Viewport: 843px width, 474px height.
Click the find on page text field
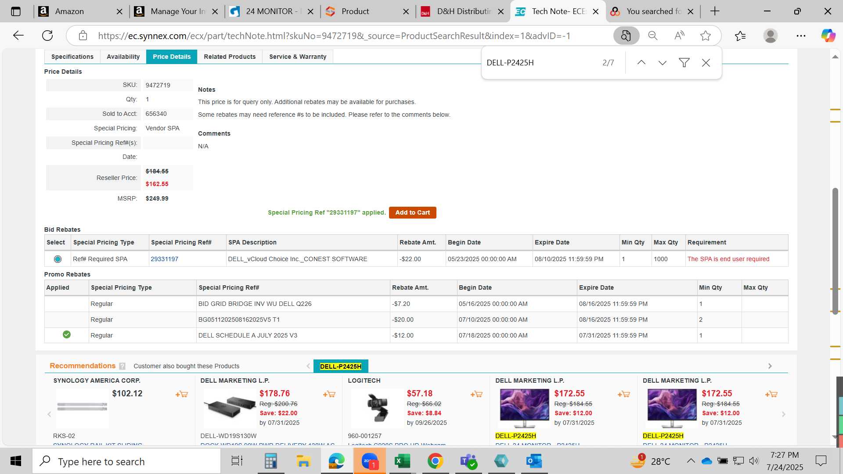tap(540, 63)
